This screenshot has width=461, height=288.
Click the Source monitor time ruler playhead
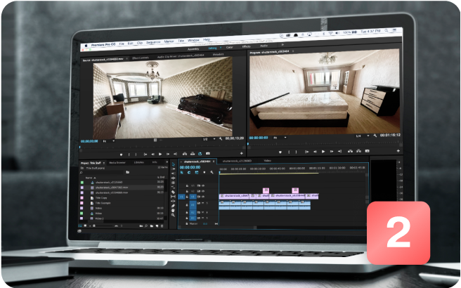80,147
